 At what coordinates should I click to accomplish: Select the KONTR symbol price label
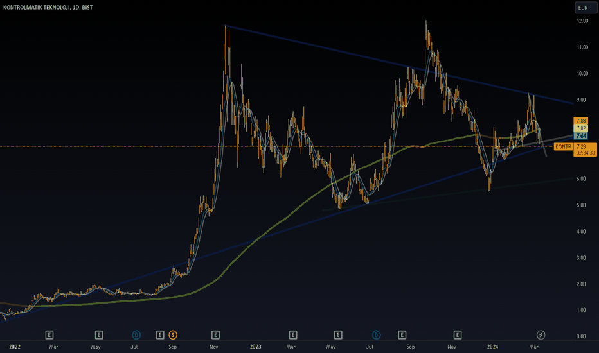(x=563, y=146)
